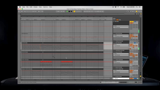Viewport: 160px width, 90px height.
Task: Start playback with the green Play button
Action: 67,11
